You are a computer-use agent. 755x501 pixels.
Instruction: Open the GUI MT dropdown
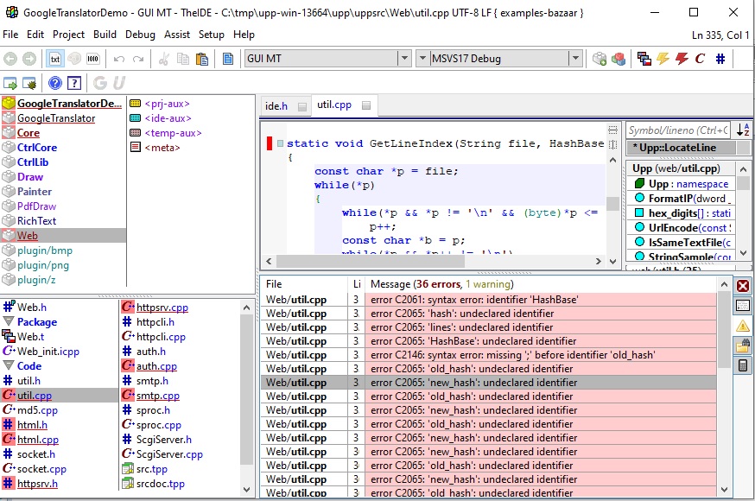(x=403, y=59)
